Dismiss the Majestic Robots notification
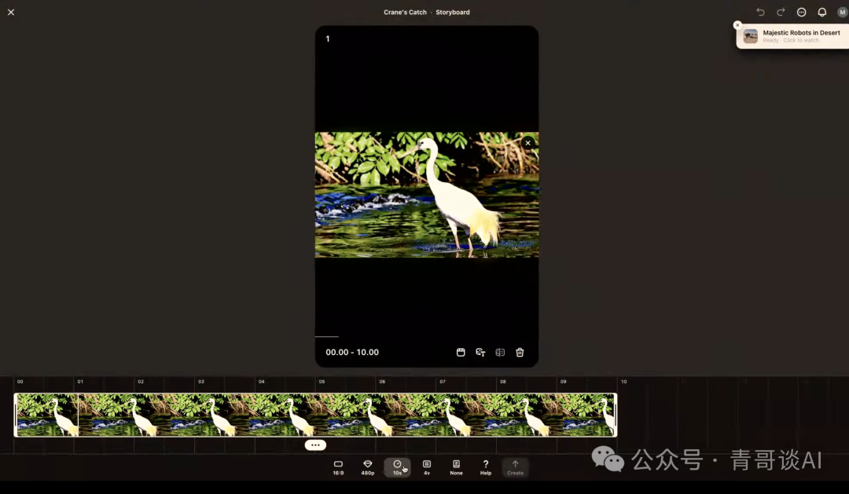849x494 pixels. (x=737, y=25)
